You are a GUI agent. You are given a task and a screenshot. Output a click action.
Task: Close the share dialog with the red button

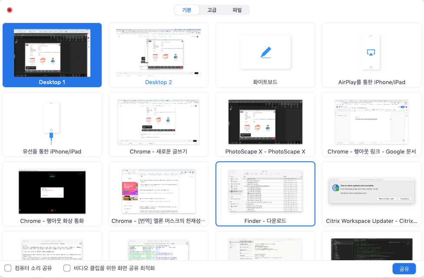pyautogui.click(x=10, y=10)
